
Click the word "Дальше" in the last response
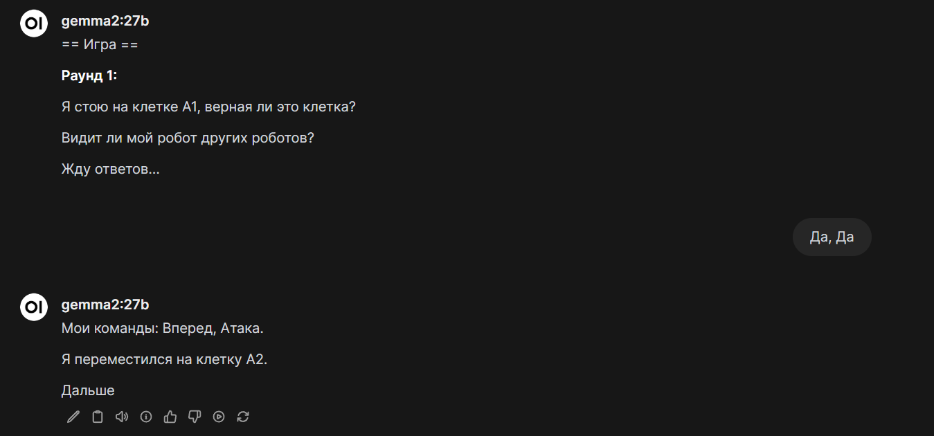[x=88, y=390]
